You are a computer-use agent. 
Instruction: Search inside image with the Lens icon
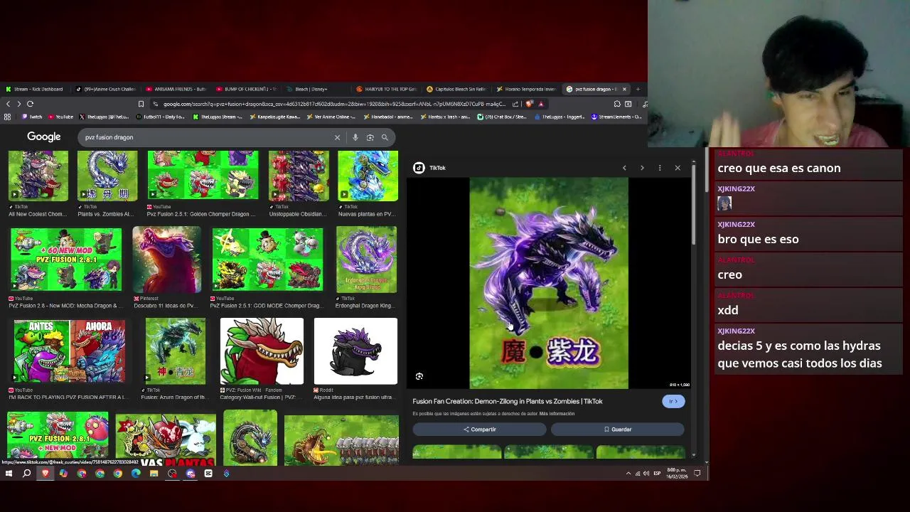click(x=419, y=376)
